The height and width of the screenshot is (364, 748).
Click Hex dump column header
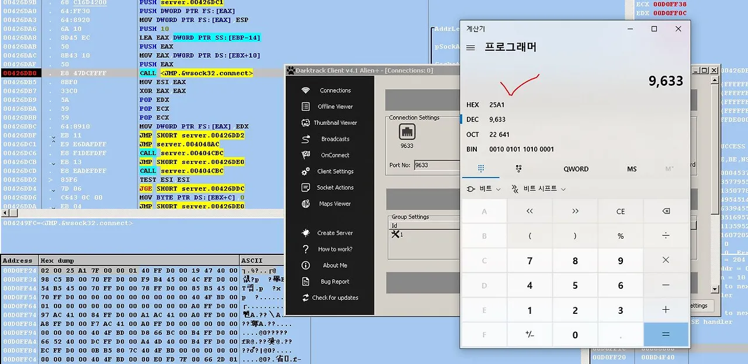[x=139, y=261]
